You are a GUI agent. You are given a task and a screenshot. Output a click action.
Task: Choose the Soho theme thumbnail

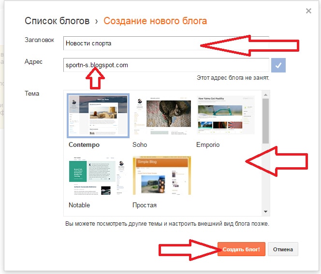(x=162, y=115)
